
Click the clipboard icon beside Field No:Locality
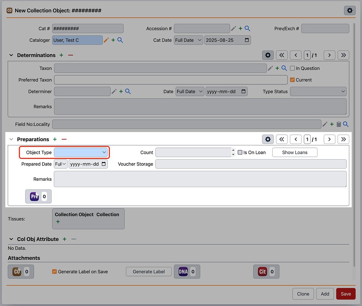point(338,124)
